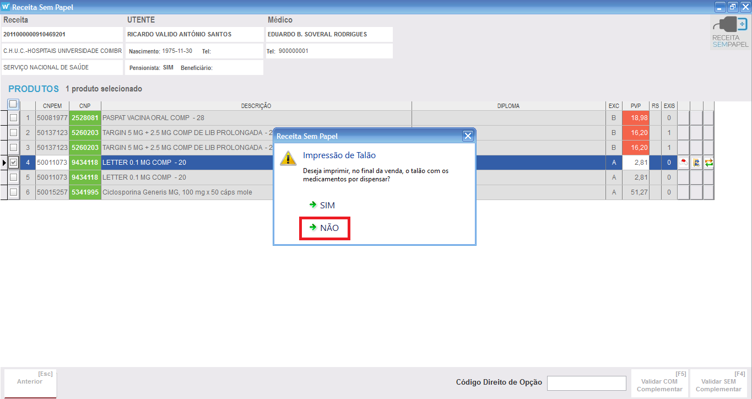752x399 pixels.
Task: Click the red PVP cell showing 18,98
Action: click(x=635, y=118)
